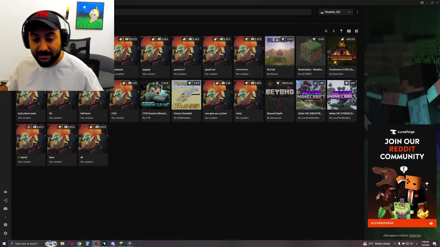Open the weather widget showing 23°C
This screenshot has width=440, height=247.
[376, 244]
